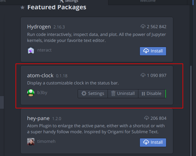Click the gear icon on Settings button

(84, 93)
